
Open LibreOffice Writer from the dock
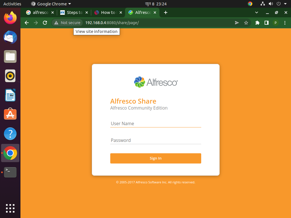10,95
